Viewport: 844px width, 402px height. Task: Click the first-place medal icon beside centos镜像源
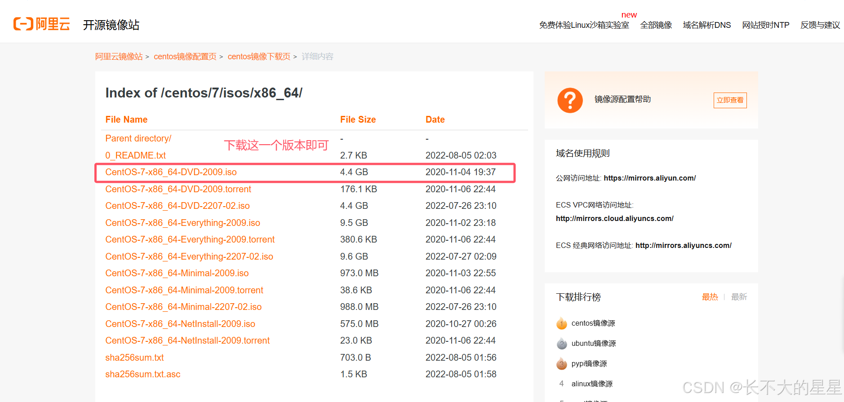coord(562,323)
